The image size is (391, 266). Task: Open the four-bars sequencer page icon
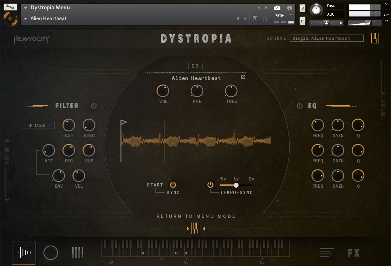coord(78,253)
